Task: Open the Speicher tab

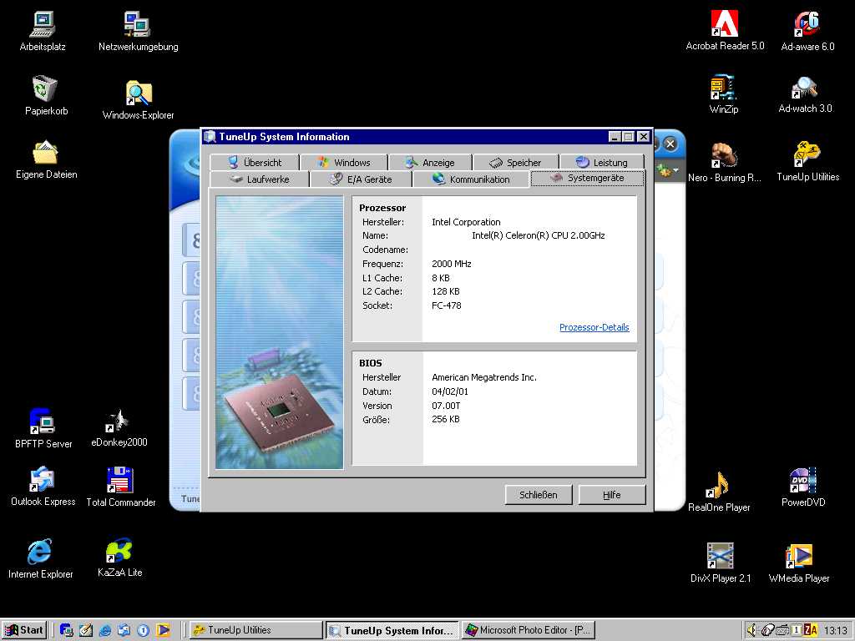Action: pos(516,163)
